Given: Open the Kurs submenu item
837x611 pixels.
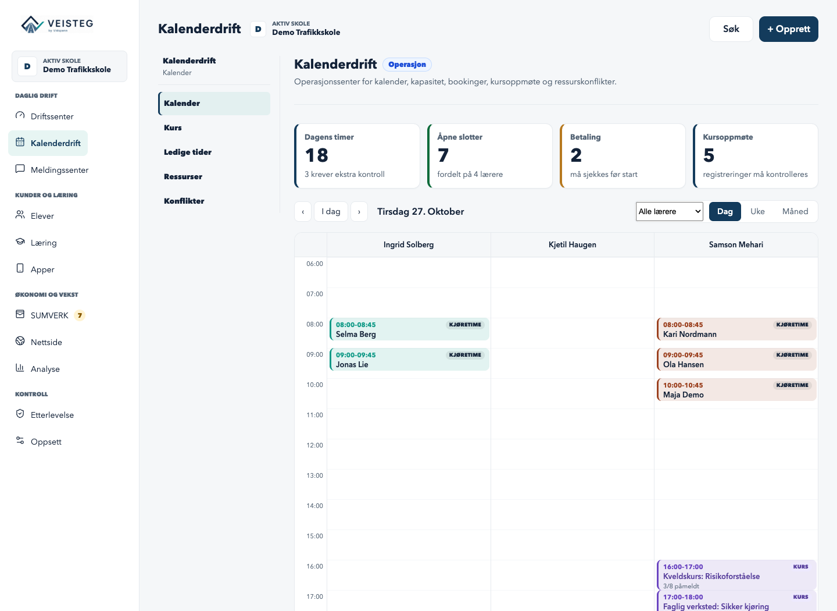Looking at the screenshot, I should 214,128.
